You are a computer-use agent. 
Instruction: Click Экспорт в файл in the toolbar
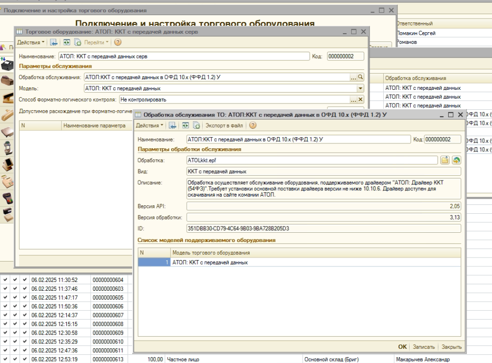[x=224, y=125]
